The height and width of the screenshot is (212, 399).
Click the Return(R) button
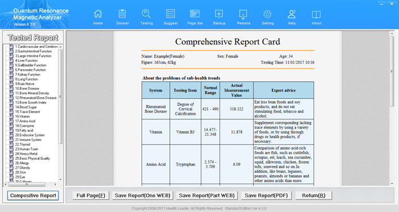click(313, 196)
